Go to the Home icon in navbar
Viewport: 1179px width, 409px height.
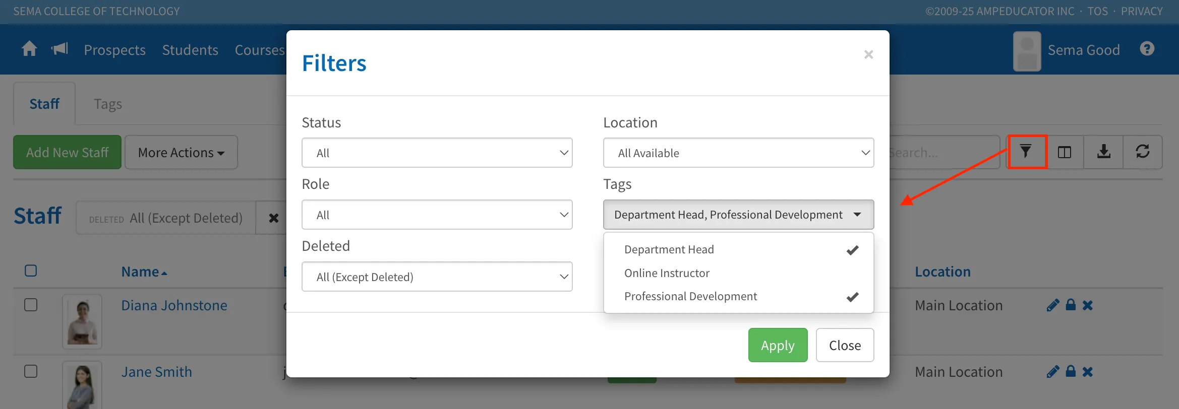click(29, 49)
